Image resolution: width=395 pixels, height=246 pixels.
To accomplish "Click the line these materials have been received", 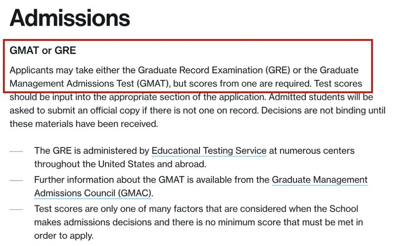I will (83, 124).
